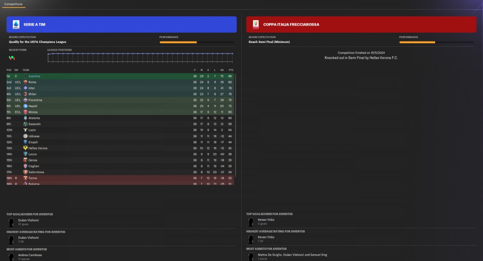Screen dimensions: 483x261
Task: Open Mattia De Sciglio most assists entry
Action: click(292, 255)
